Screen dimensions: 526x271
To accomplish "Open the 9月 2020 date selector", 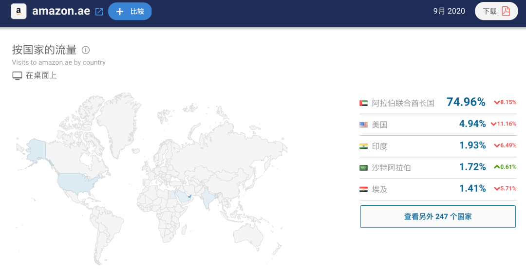I will coord(449,11).
